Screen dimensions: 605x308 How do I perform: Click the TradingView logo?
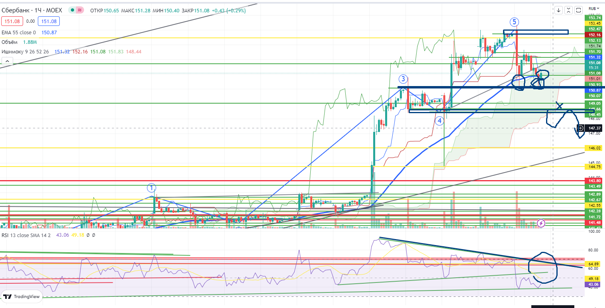pos(22,296)
